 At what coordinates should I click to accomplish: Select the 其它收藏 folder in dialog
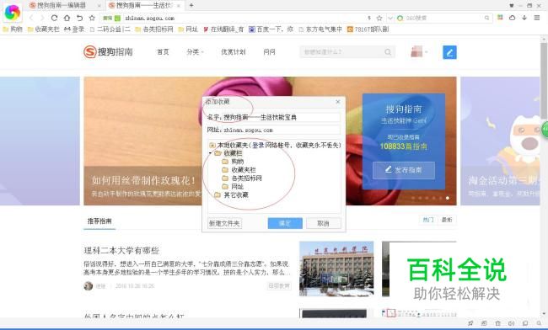pos(231,195)
